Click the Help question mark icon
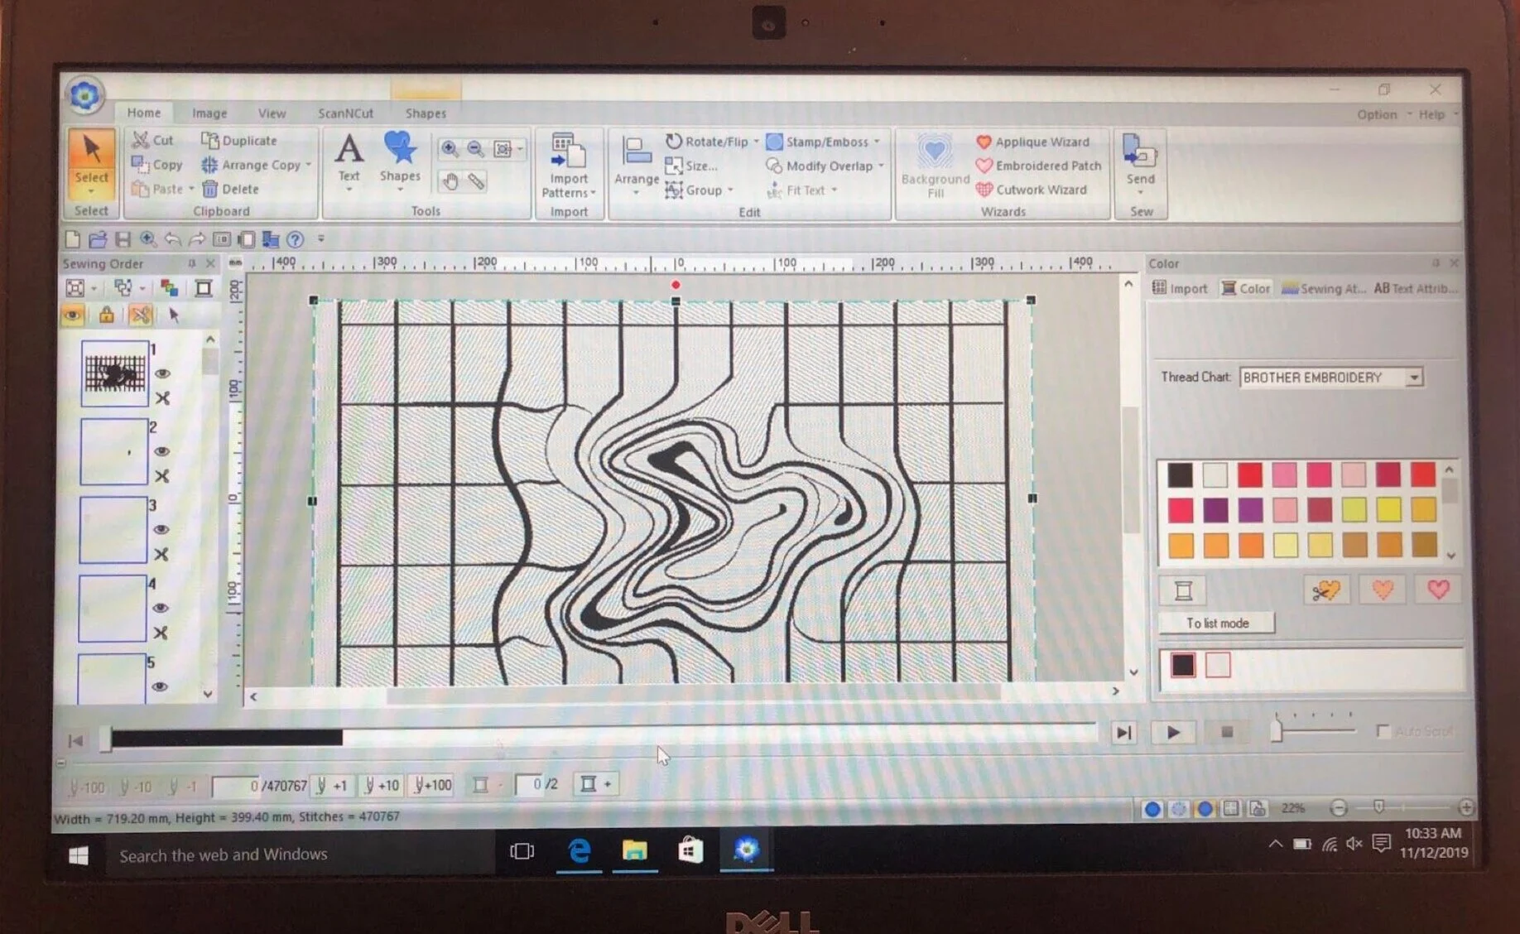This screenshot has height=934, width=1520. (x=295, y=240)
